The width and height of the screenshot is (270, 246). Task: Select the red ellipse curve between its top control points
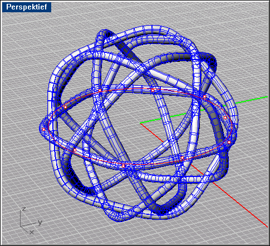pos(126,90)
